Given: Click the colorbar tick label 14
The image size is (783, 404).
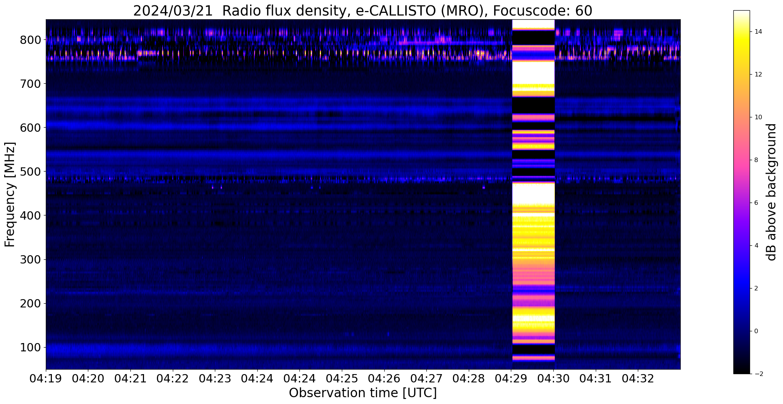Looking at the screenshot, I should click(758, 31).
